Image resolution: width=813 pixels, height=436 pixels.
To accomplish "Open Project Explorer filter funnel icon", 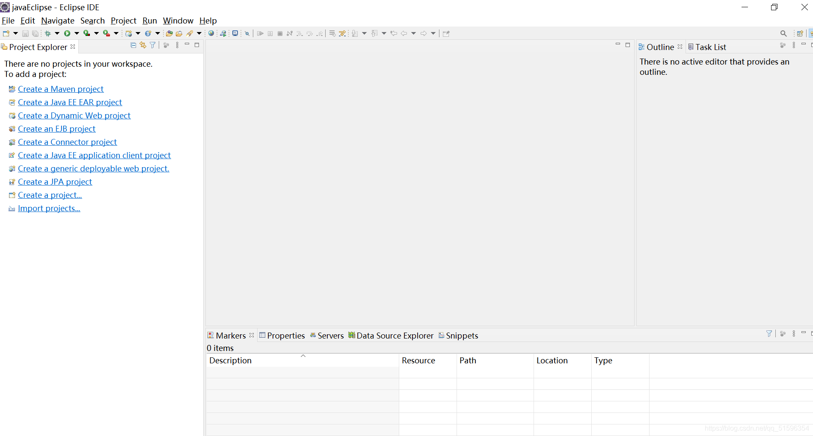I will tap(152, 45).
